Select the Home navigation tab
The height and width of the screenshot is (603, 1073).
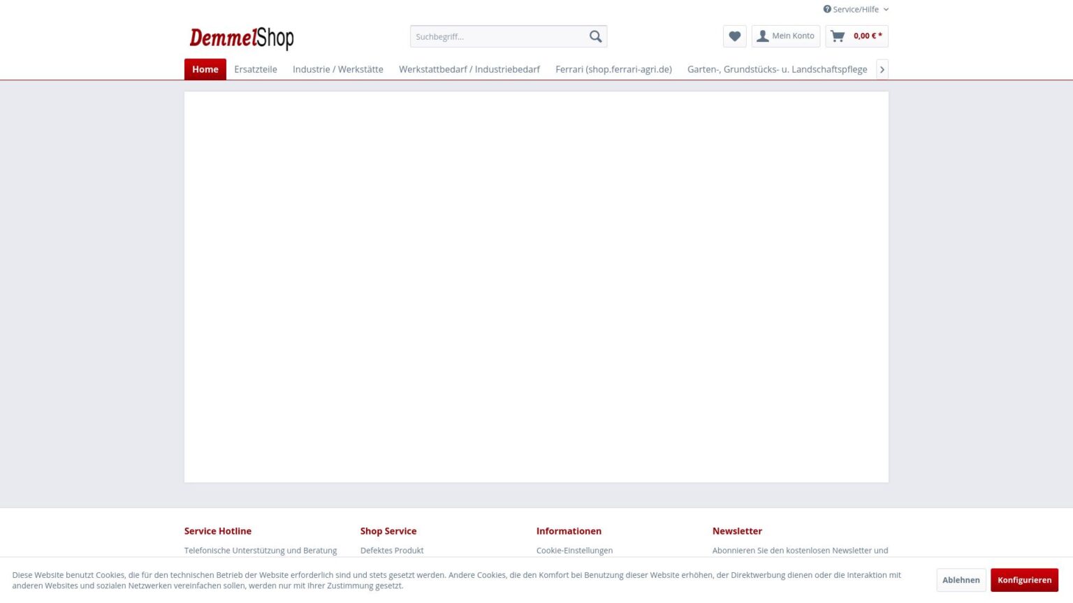tap(205, 69)
